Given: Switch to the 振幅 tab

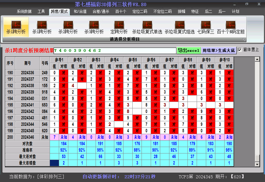Looking at the screenshot, I should coord(181,12).
